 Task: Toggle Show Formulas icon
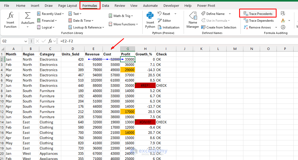tap(283, 14)
